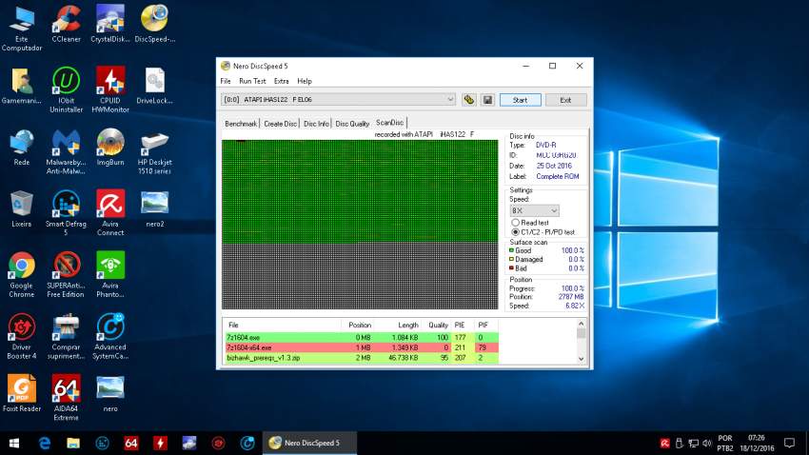Screen dimensions: 809x455
Task: Select the C1/C2 - PI/PO test option
Action: 515,232
